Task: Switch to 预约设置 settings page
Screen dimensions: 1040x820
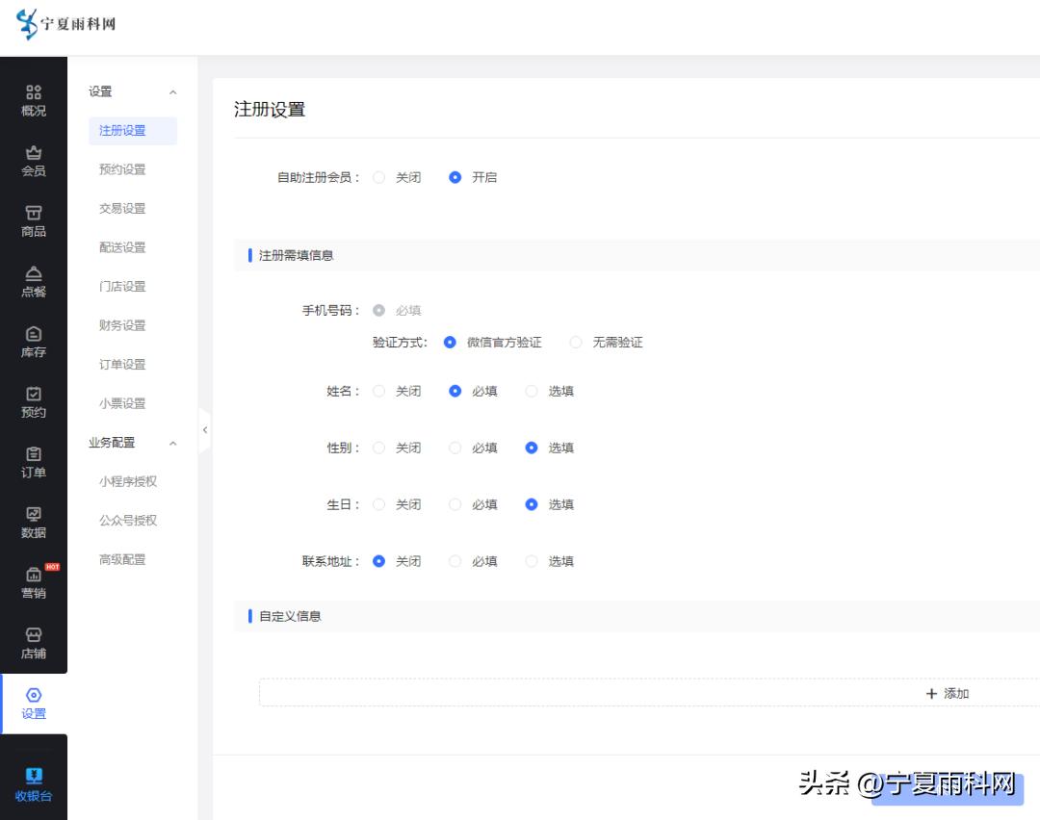Action: click(x=121, y=169)
